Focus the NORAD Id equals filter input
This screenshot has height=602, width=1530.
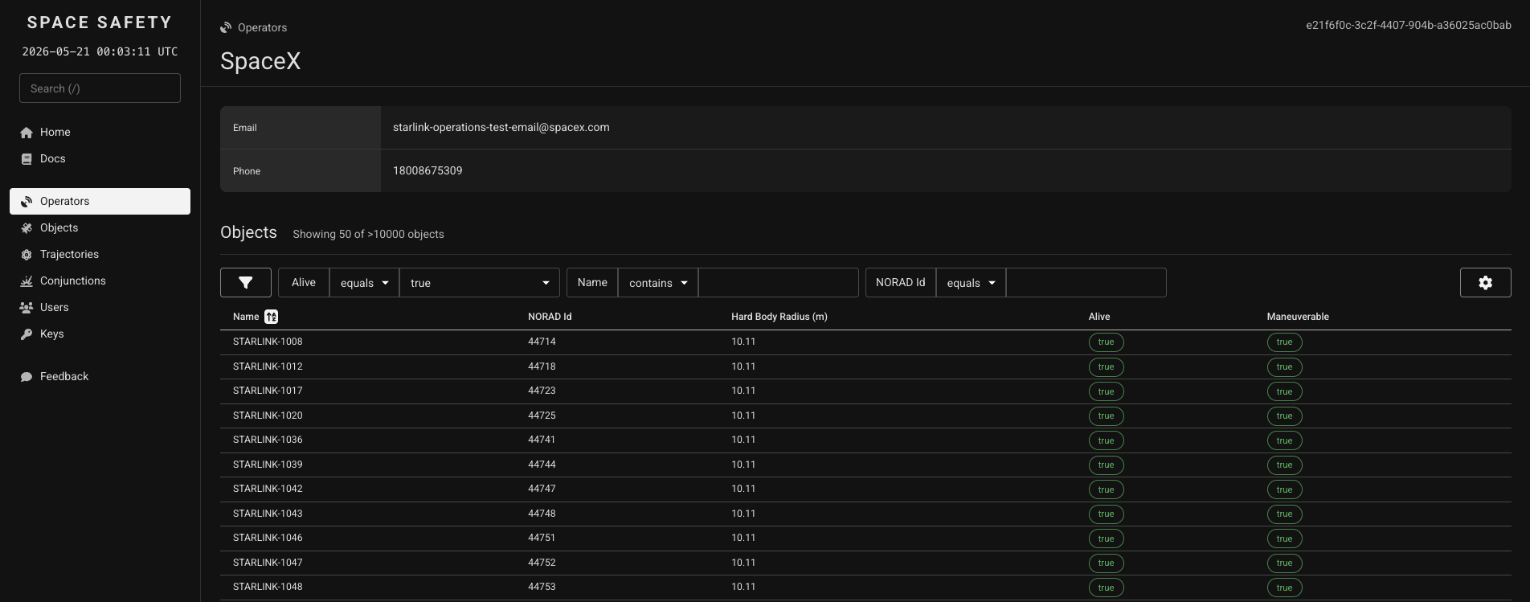coord(1086,283)
